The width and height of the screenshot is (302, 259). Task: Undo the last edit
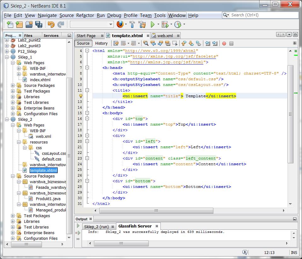pyautogui.click(x=51, y=25)
